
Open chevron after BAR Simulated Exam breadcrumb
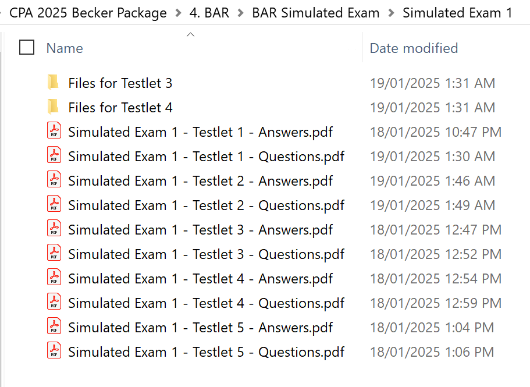[390, 13]
